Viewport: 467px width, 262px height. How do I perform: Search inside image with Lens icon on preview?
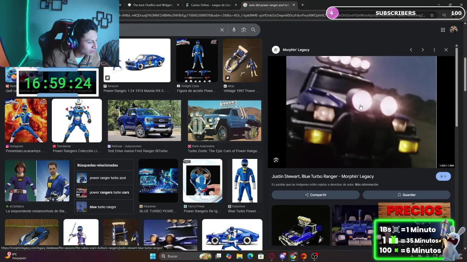click(276, 160)
